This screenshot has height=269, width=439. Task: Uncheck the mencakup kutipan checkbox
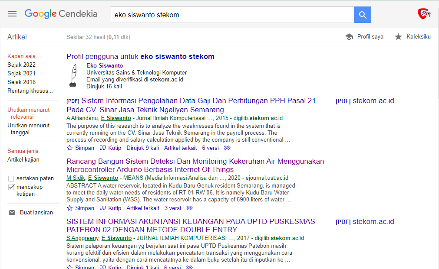pos(11,187)
